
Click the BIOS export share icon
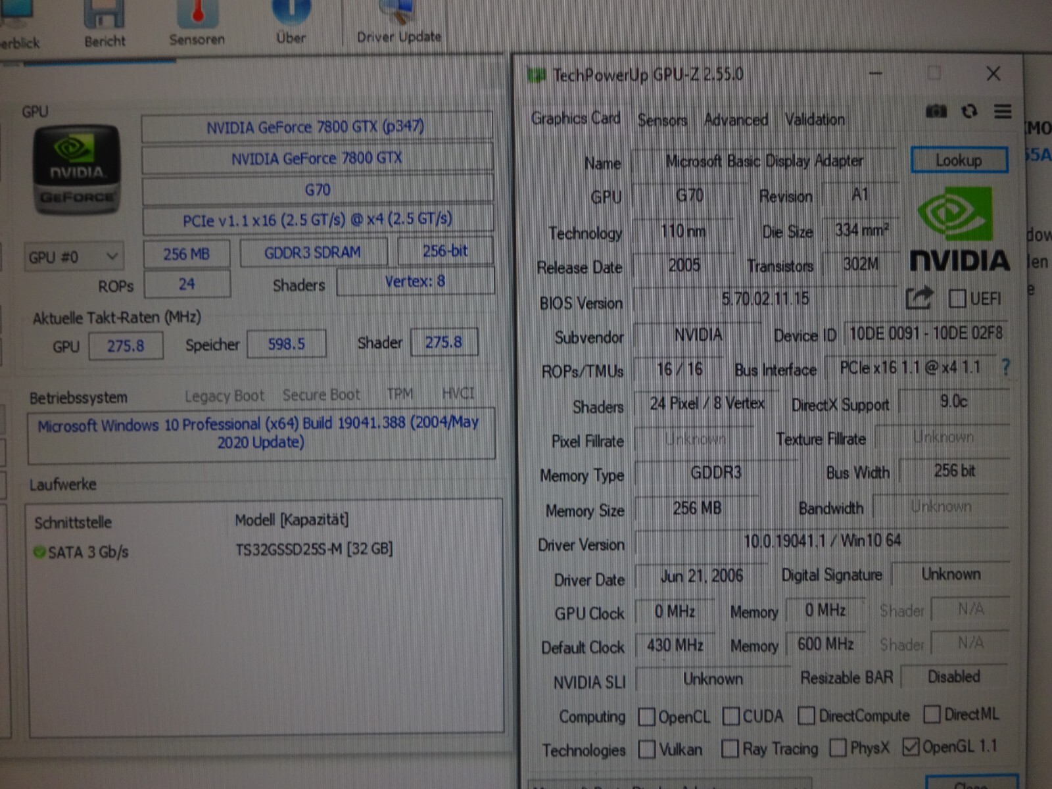tap(919, 299)
